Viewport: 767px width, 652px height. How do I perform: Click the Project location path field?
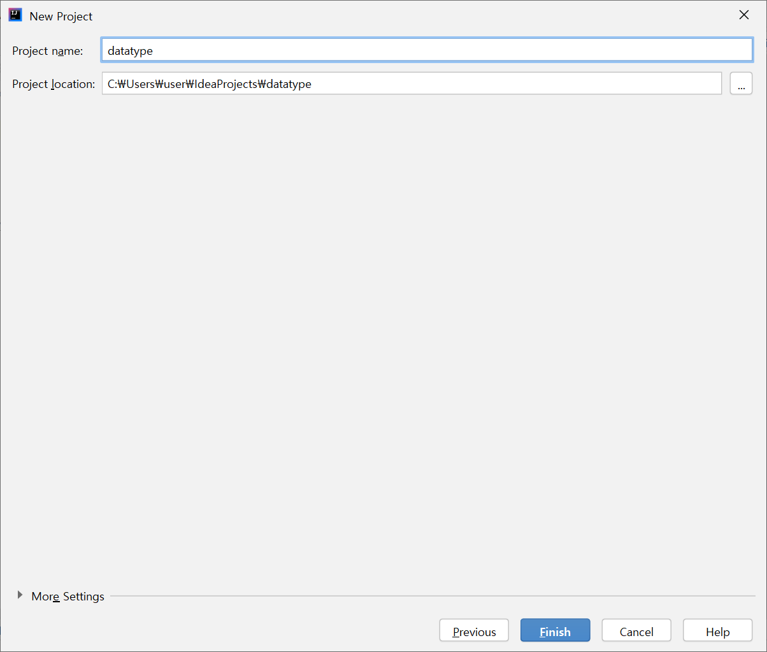point(412,83)
